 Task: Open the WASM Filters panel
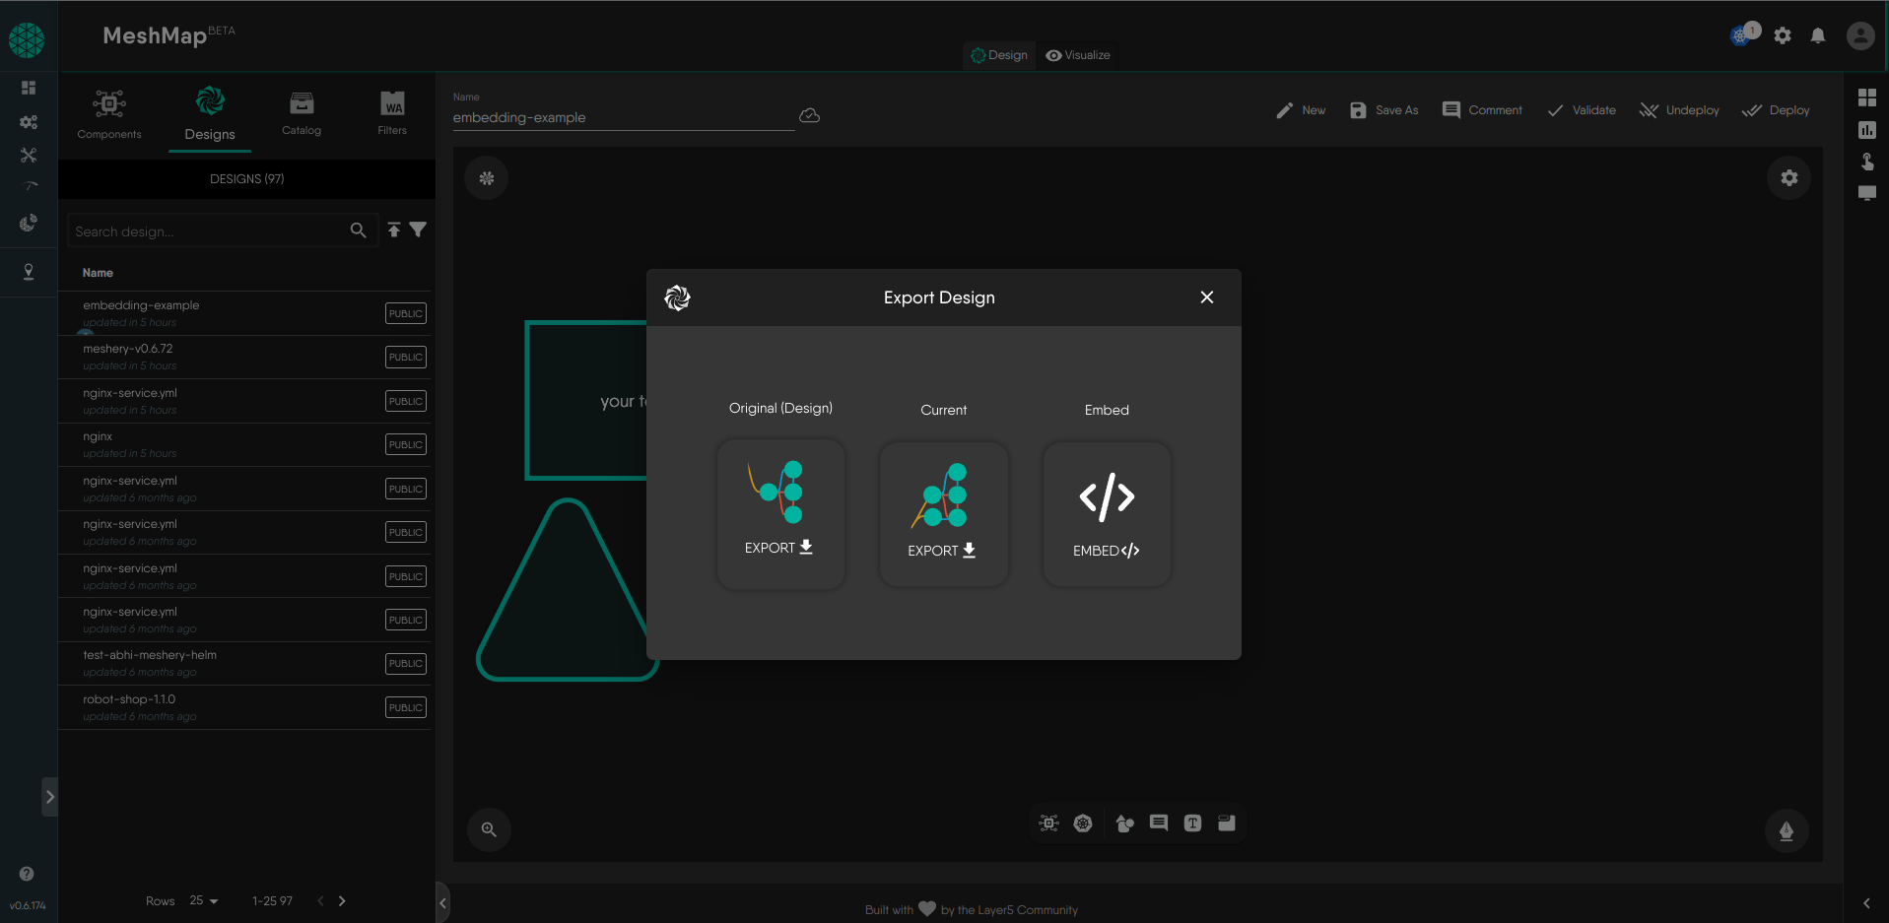392,113
